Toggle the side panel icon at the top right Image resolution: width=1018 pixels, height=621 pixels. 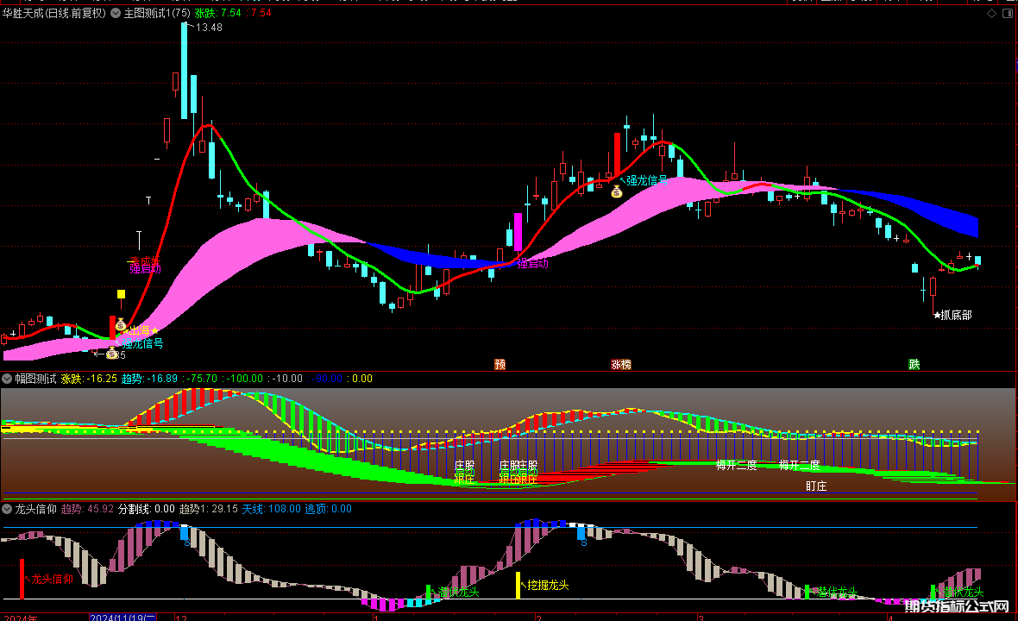point(1008,14)
